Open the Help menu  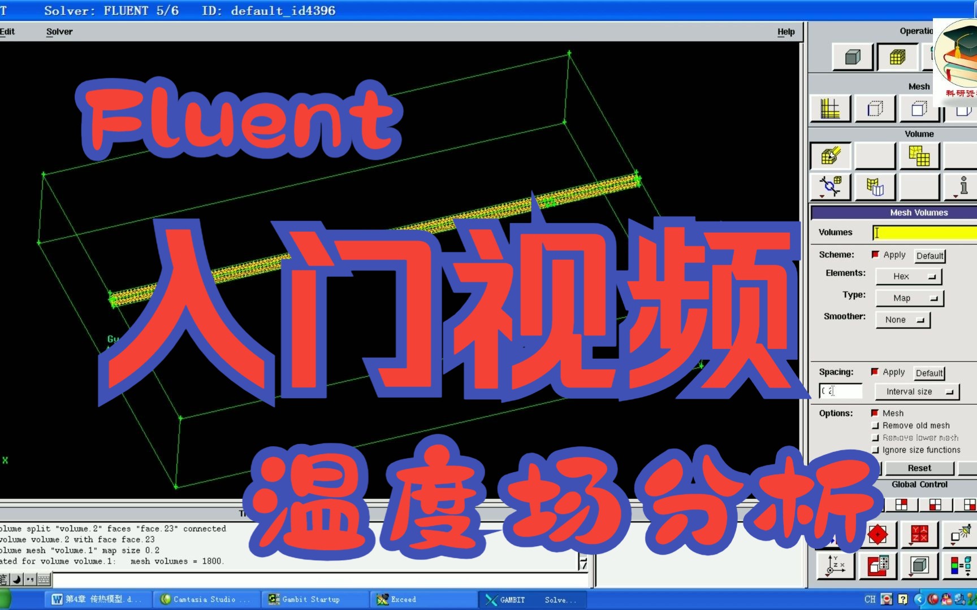pyautogui.click(x=785, y=32)
